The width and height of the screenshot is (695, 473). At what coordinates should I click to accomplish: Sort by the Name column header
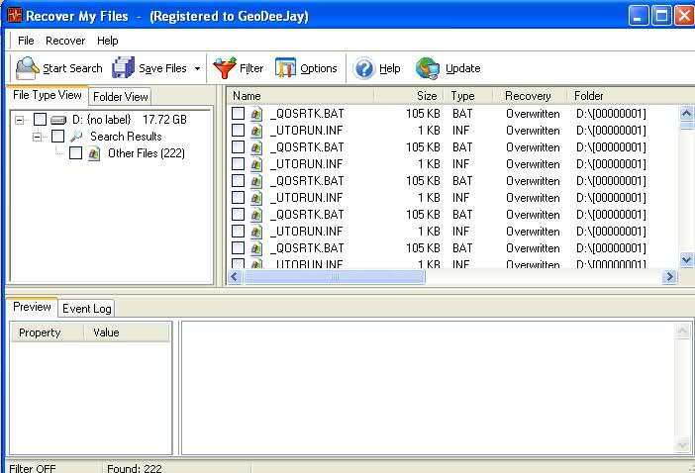(300, 96)
